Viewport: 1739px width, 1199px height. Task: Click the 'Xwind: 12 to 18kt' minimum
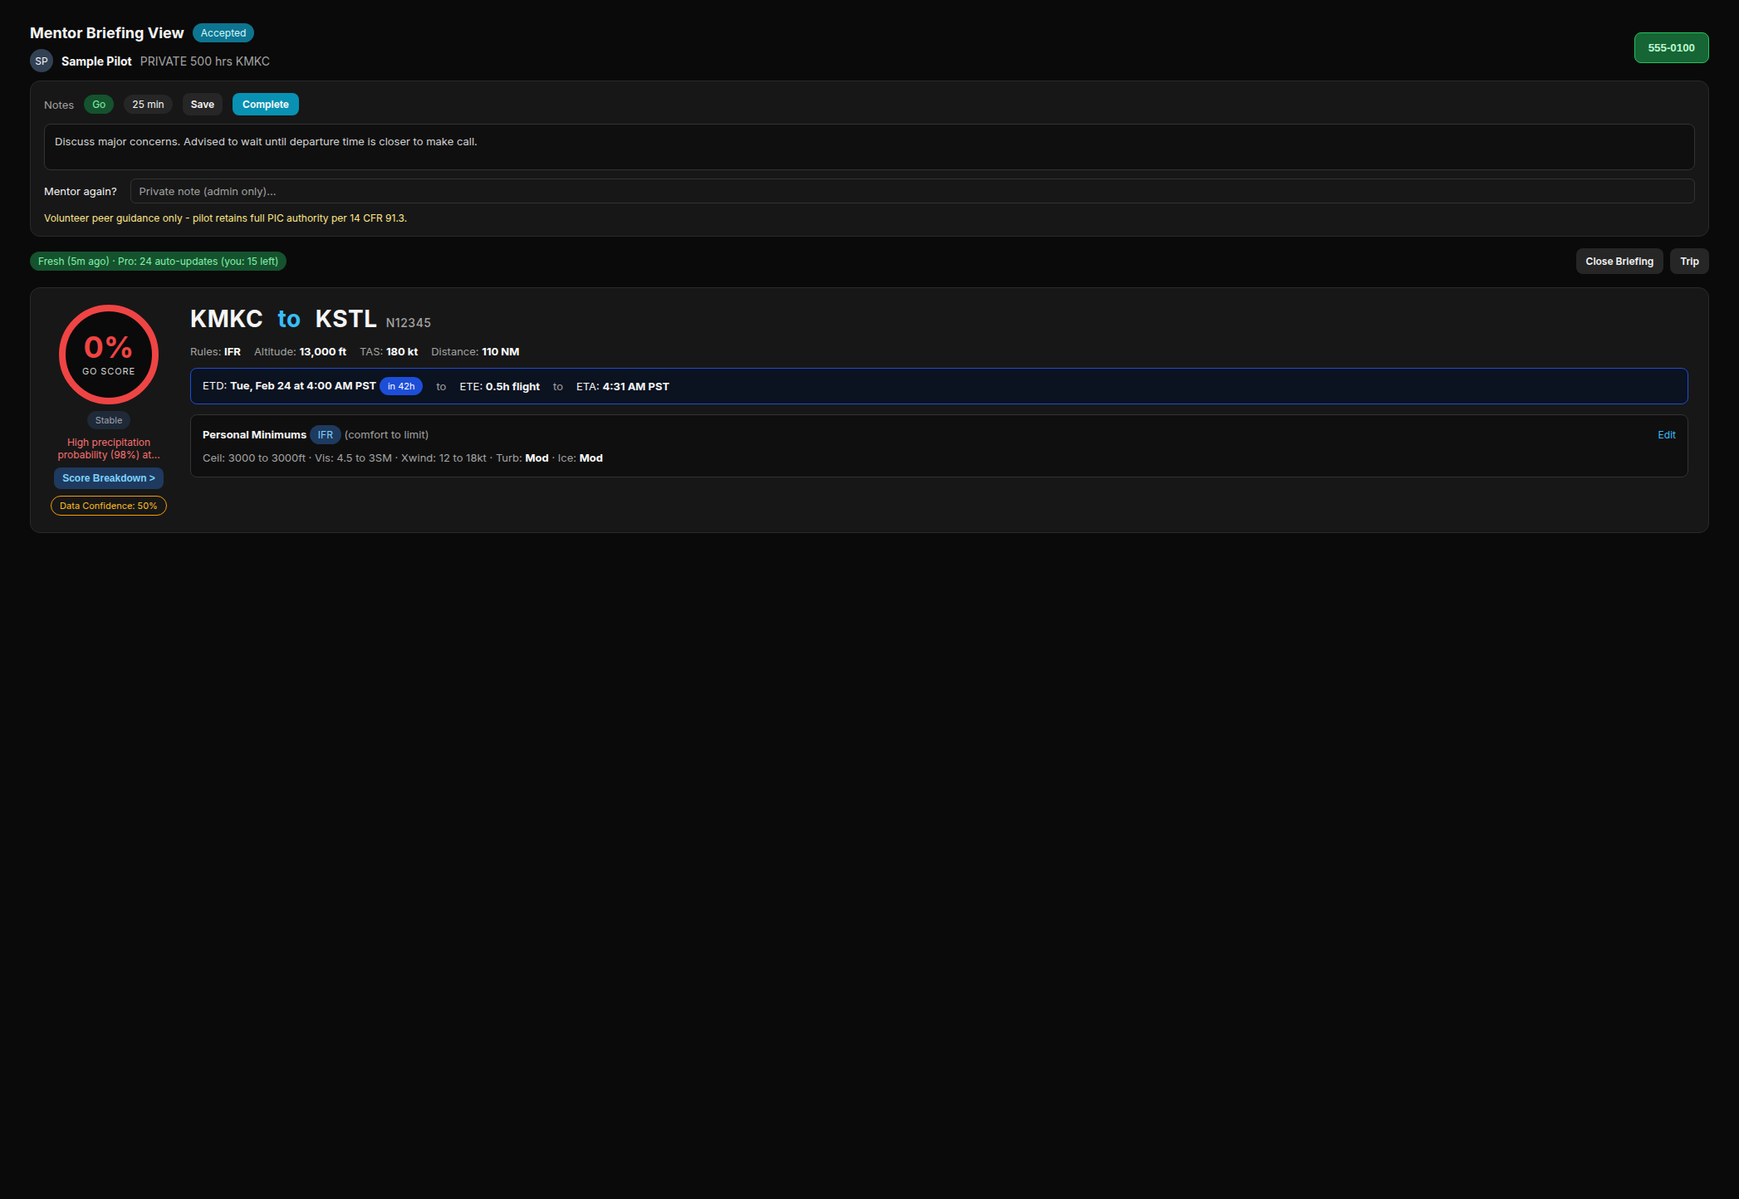coord(444,458)
